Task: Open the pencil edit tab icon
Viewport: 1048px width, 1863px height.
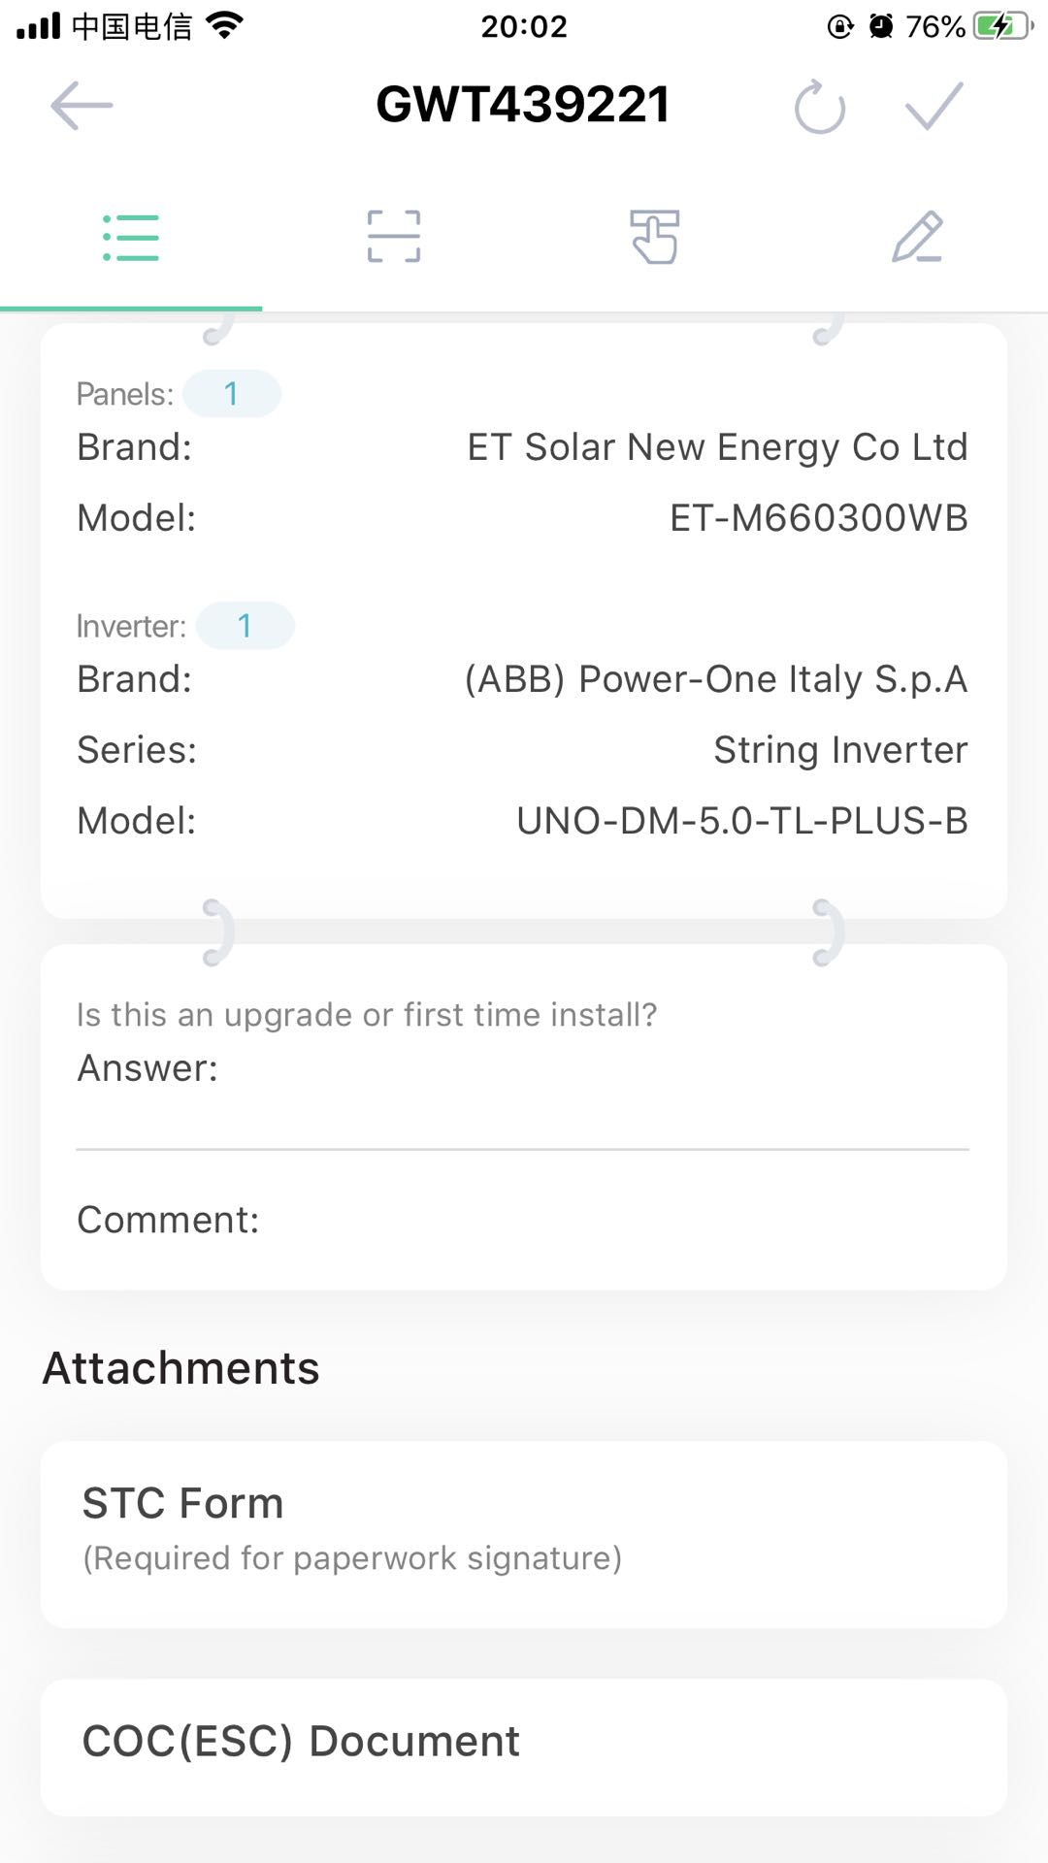Action: click(x=917, y=237)
